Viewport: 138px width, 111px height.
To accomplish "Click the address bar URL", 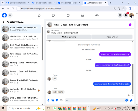I will (41, 9).
